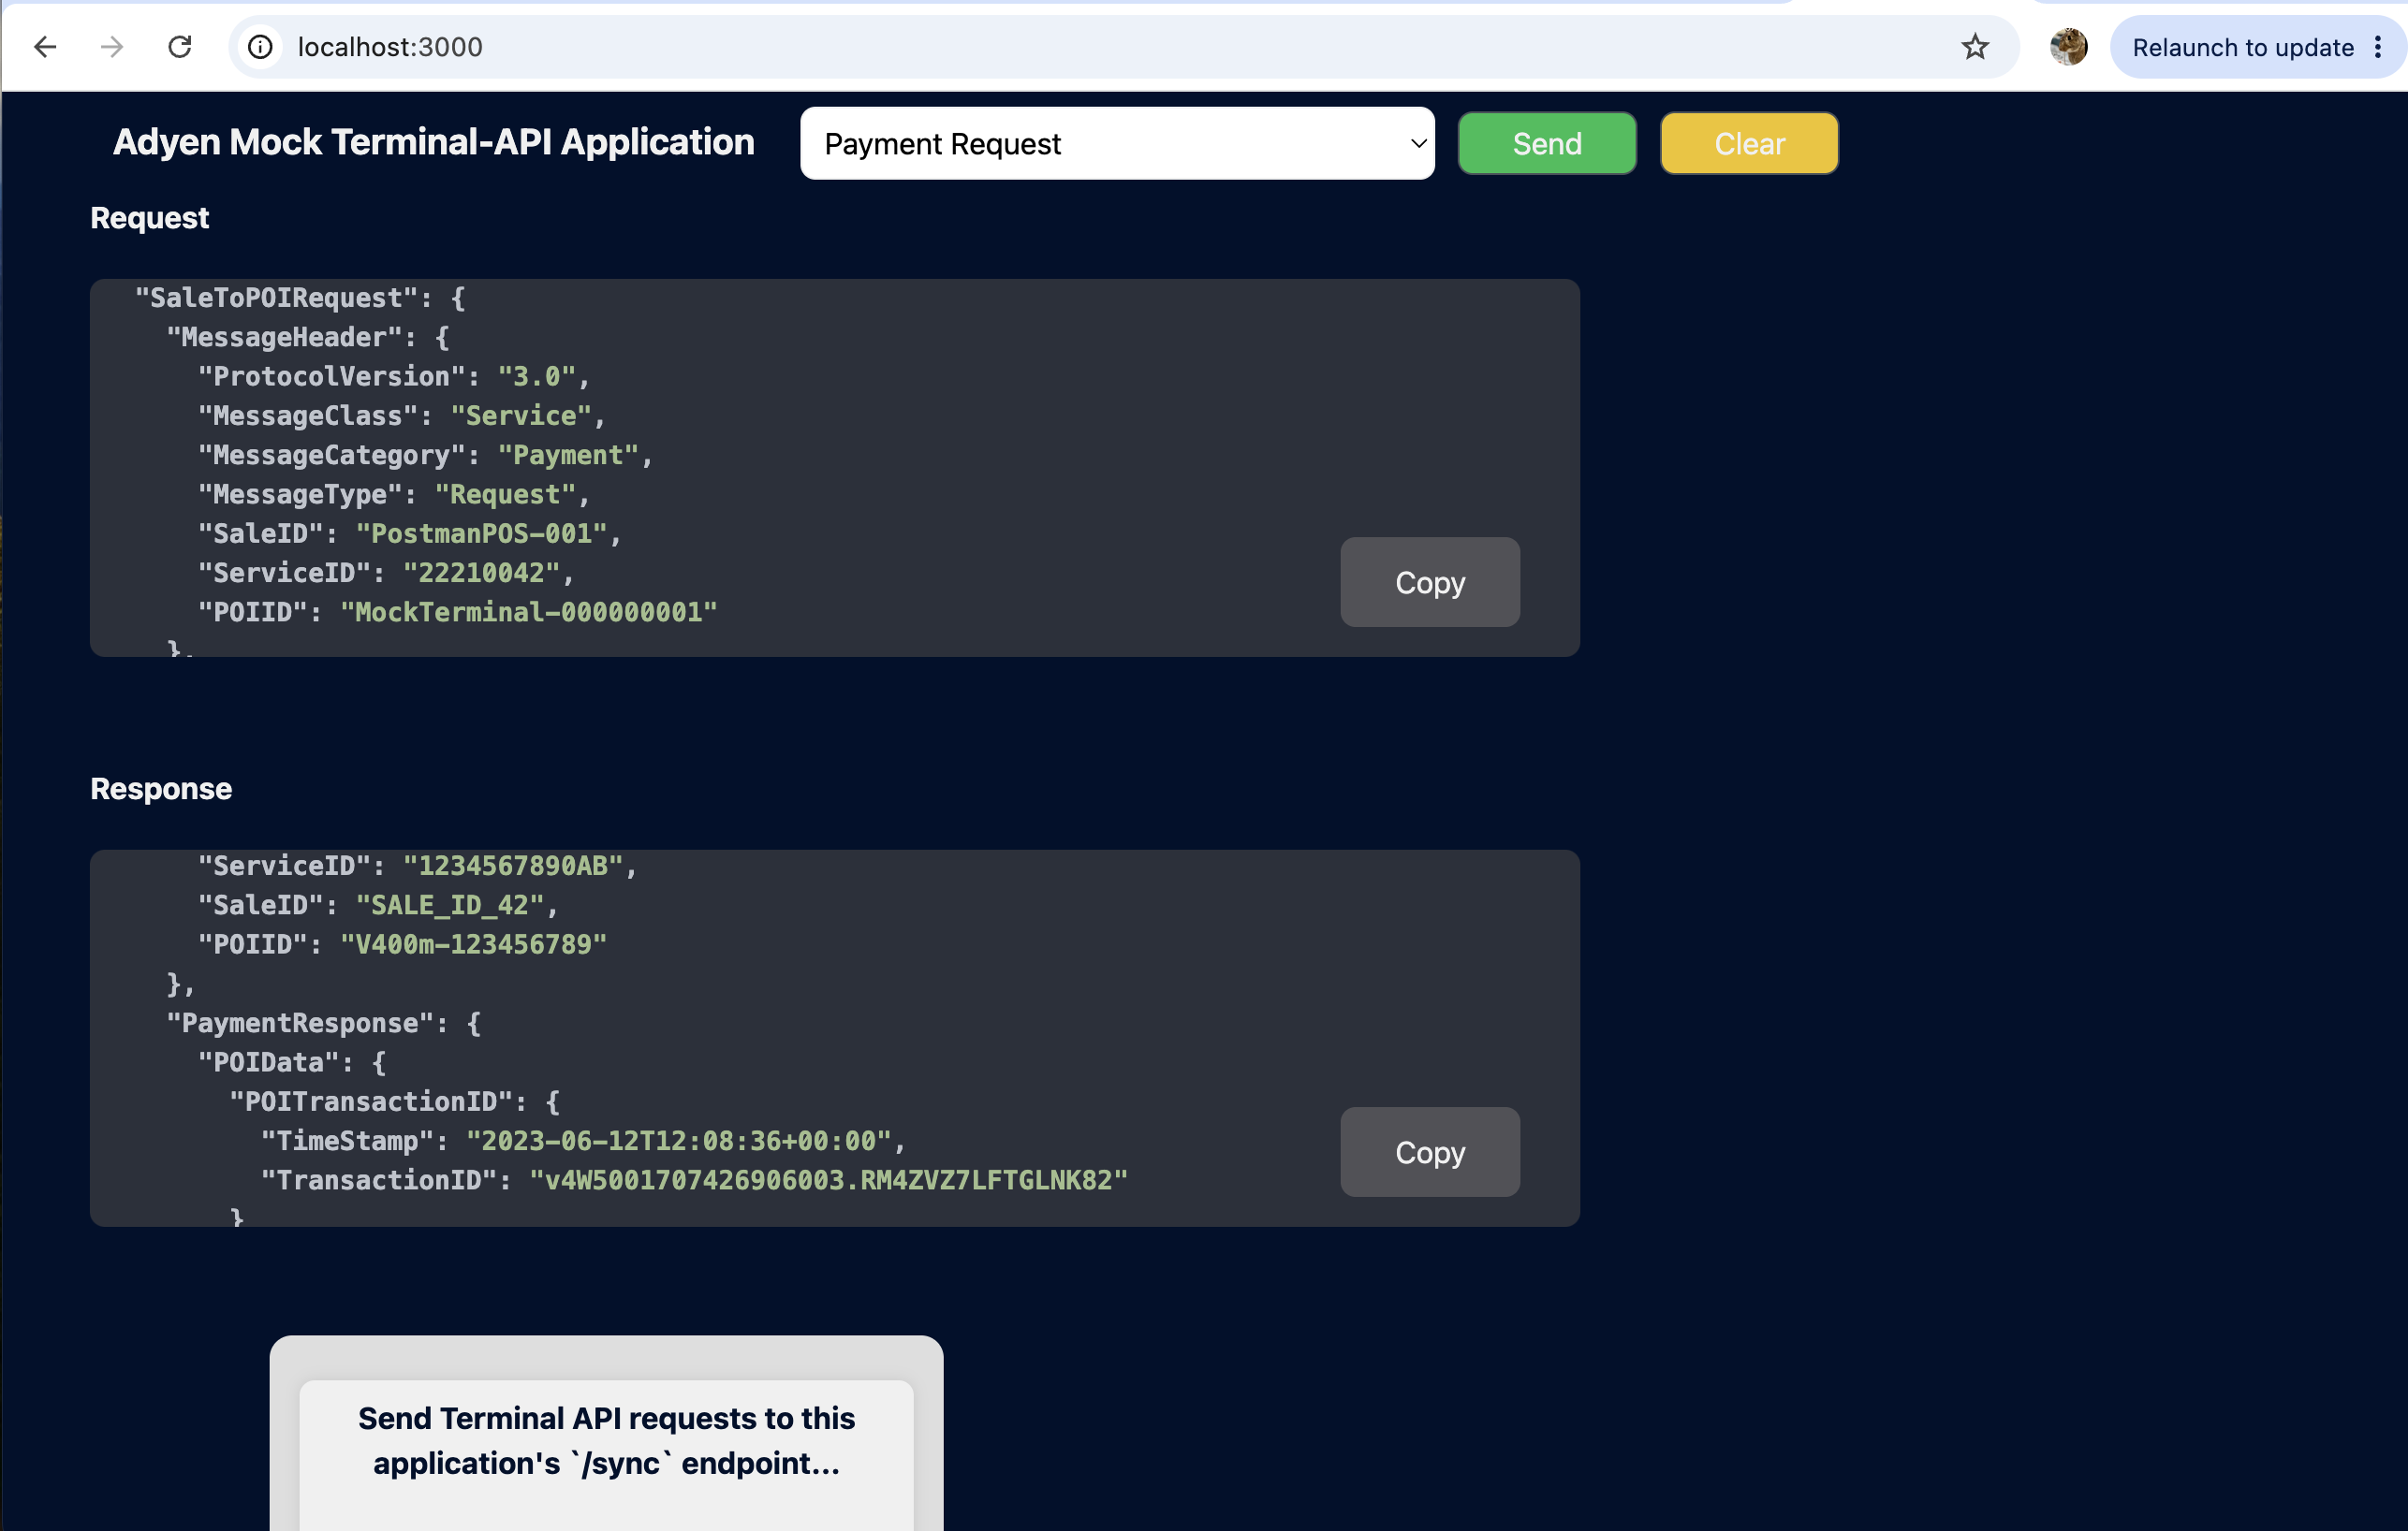Click Relaunch to update
The height and width of the screenshot is (1531, 2408).
coord(2243,47)
